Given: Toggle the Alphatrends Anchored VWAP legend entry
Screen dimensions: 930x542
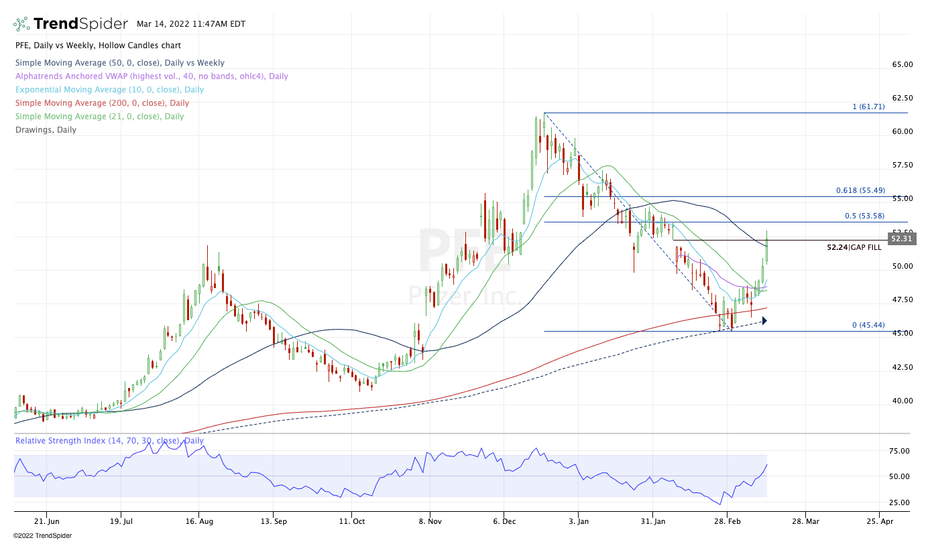Looking at the screenshot, I should tap(152, 76).
